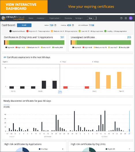
Task: Click the first red high-risk expiration bar
Action: click(x=65, y=87)
